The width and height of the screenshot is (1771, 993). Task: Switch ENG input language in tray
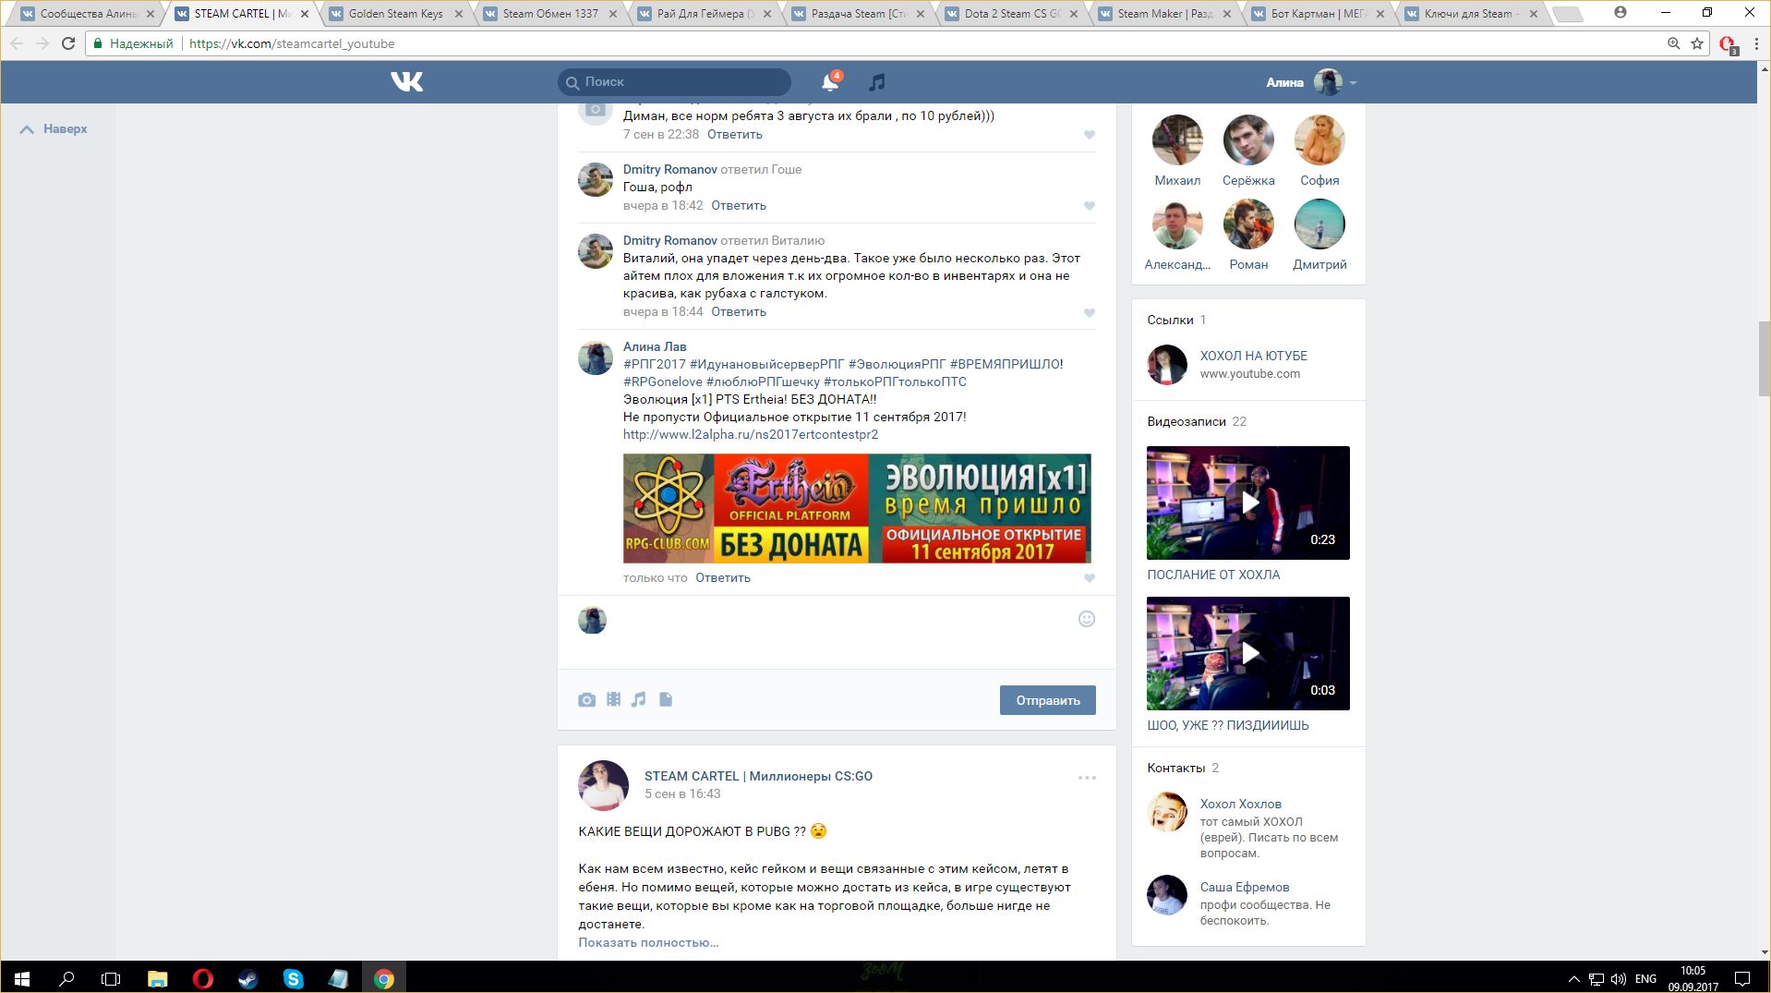point(1645,978)
